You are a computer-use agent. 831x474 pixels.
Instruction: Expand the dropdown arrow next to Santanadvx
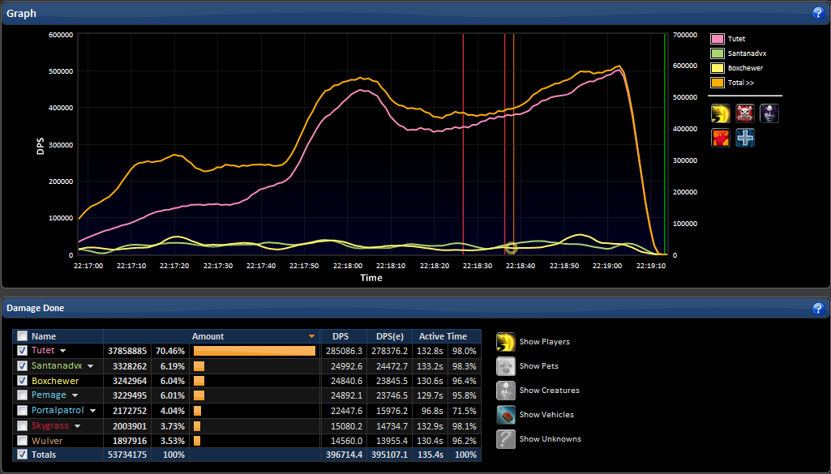pyautogui.click(x=90, y=366)
